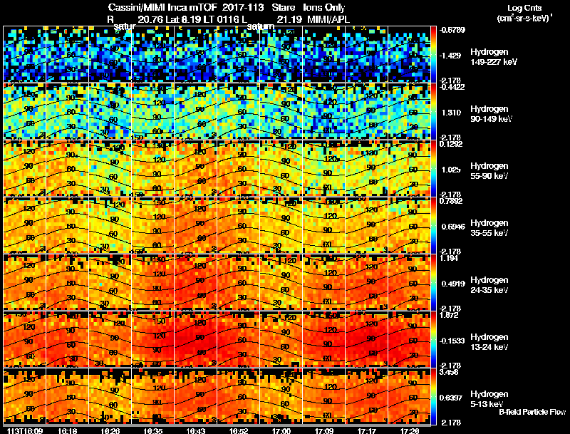Click the 17:26 time label
This screenshot has width=570, height=434.
[409, 430]
